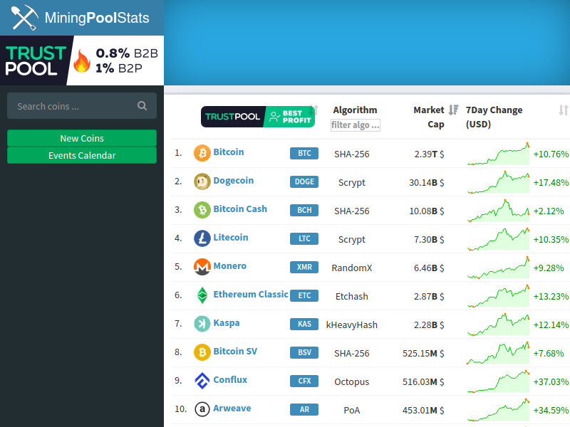Click the search magnifier icon
Viewport: 570px width, 427px height.
coord(142,105)
